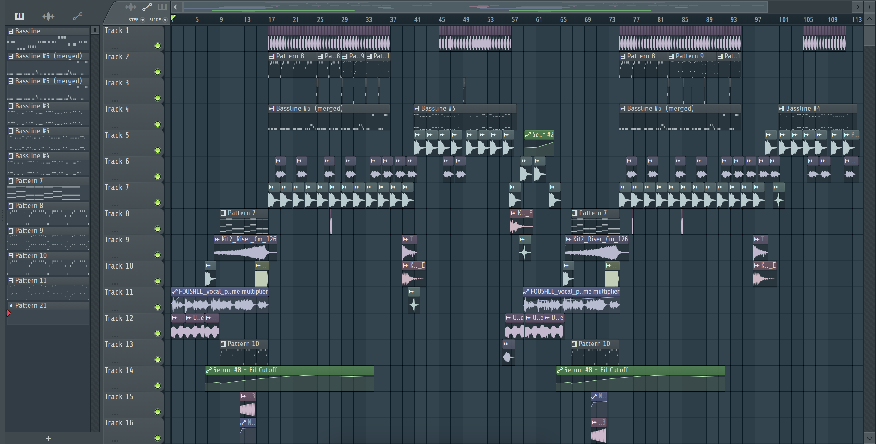Click the up arrow of the vertical playlist scrollbar
The image size is (876, 444).
pos(870,19)
